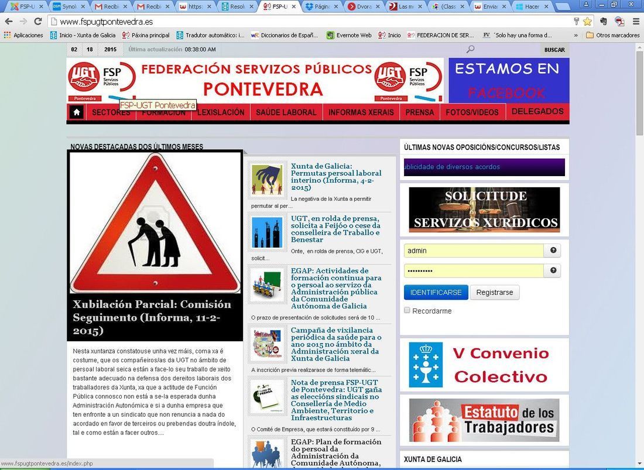
Task: Expand the hidden bookmarks chevron
Action: pyautogui.click(x=576, y=35)
